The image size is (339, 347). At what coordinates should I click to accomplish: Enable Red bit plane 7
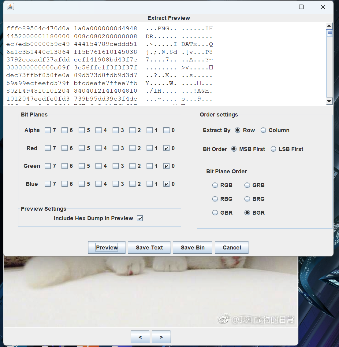tap(48, 148)
